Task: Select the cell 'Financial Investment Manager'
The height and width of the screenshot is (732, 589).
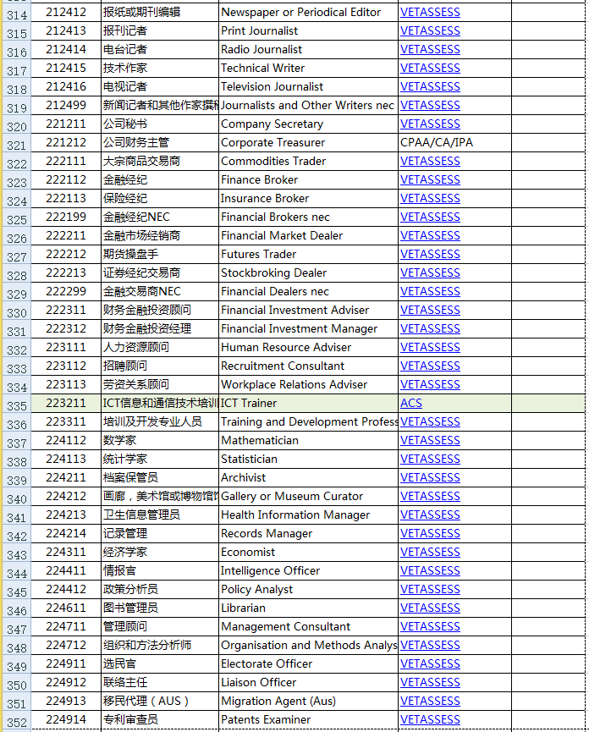Action: click(x=308, y=329)
